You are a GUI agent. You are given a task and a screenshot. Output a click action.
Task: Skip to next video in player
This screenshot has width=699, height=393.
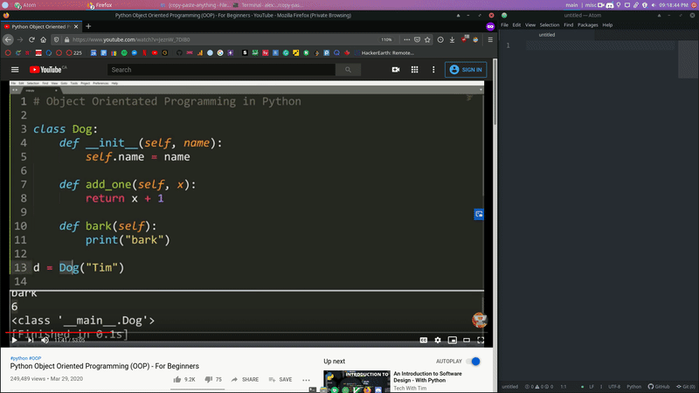(x=30, y=340)
